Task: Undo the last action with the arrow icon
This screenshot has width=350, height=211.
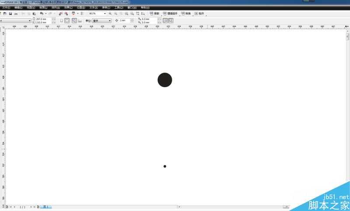Action: [x=42, y=14]
